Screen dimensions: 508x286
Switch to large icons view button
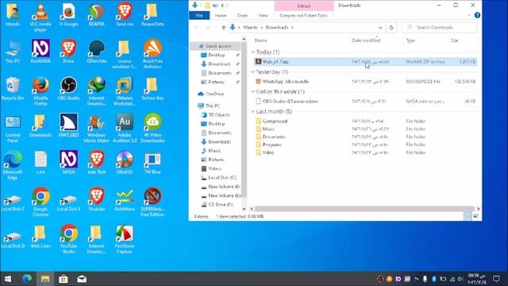click(475, 216)
